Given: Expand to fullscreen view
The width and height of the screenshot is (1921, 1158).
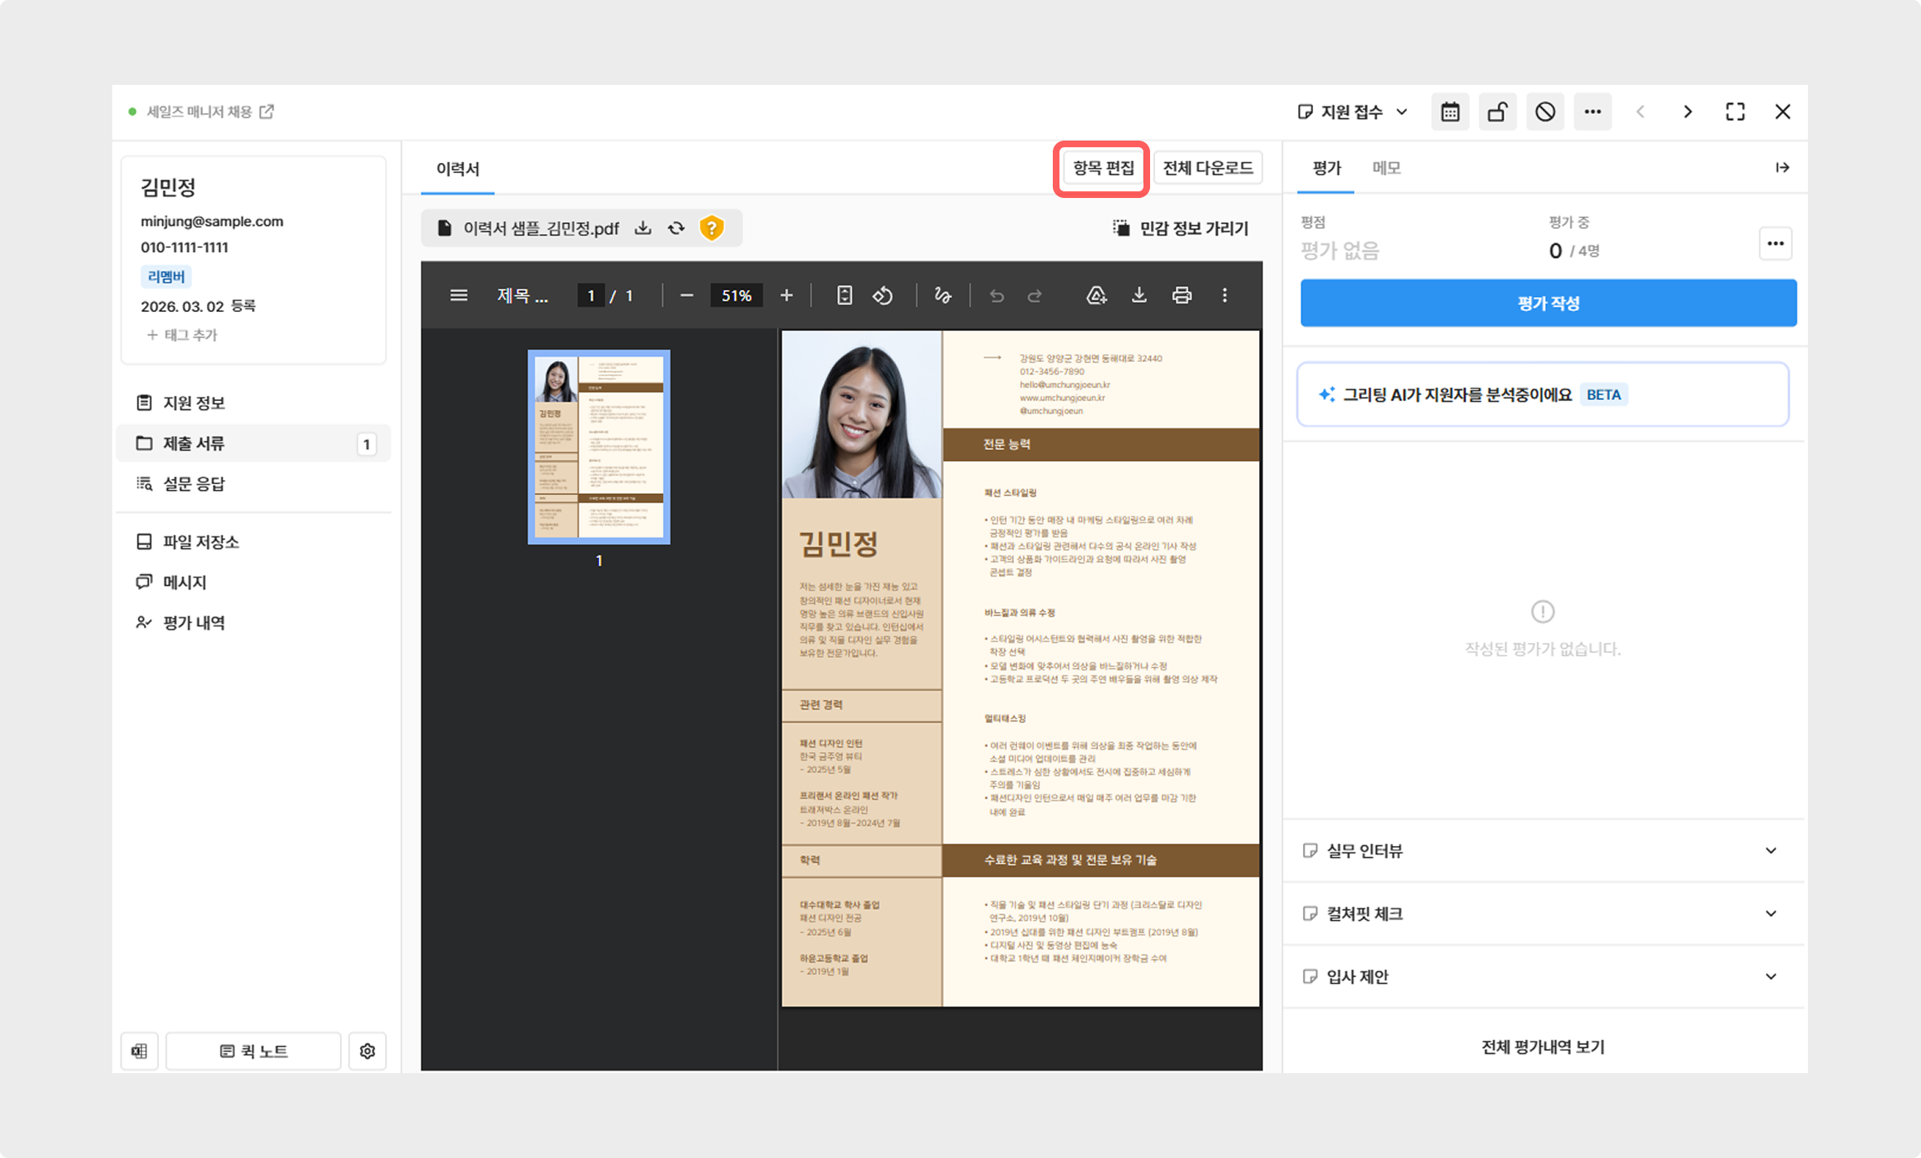Looking at the screenshot, I should (1736, 111).
